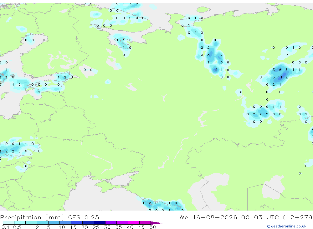Viewport: 313px width, 229px height.
Task: Click the '5' precipitation value on map
Action: [x=208, y=55]
